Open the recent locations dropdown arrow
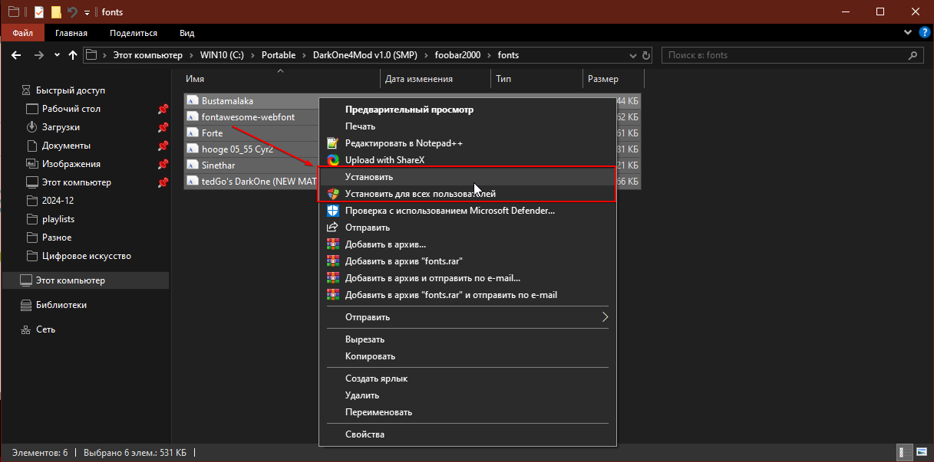934x462 pixels. 56,55
